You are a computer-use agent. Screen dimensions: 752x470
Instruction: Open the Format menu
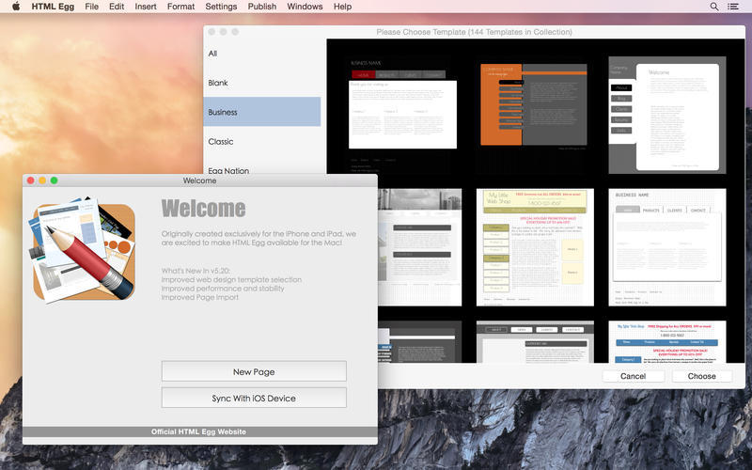coord(181,7)
